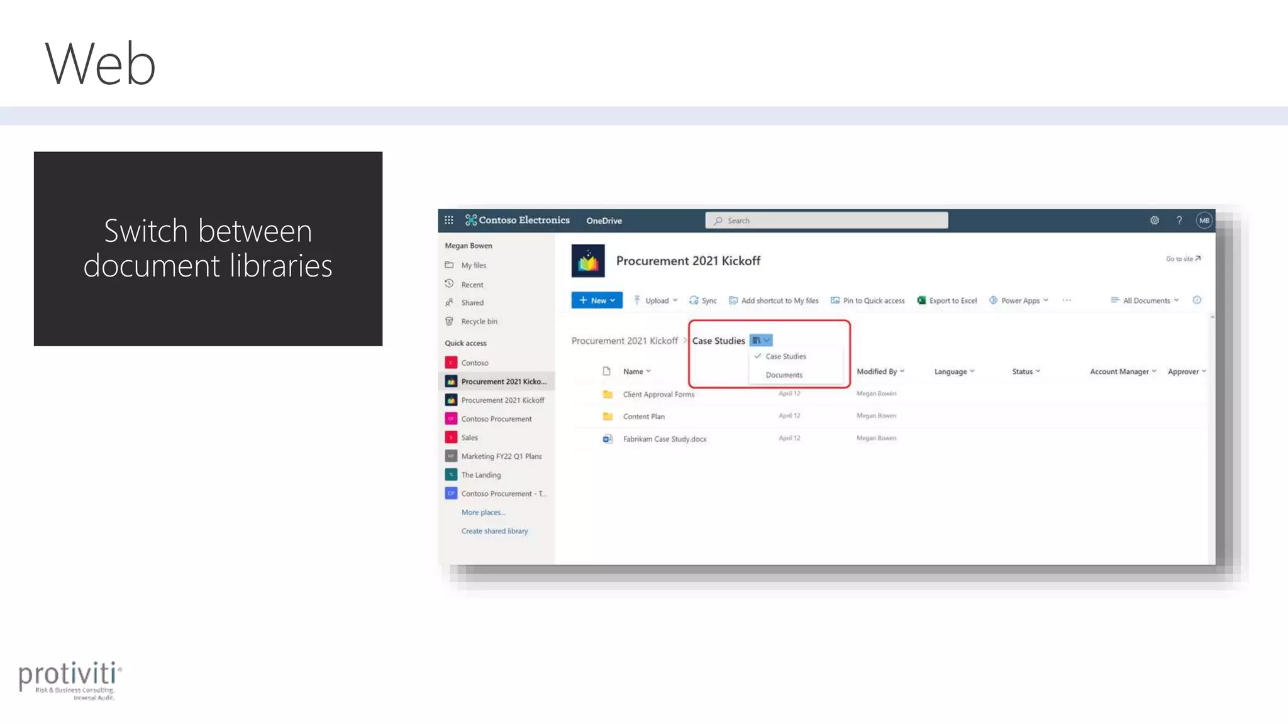Select Documents in library menu

tap(784, 375)
